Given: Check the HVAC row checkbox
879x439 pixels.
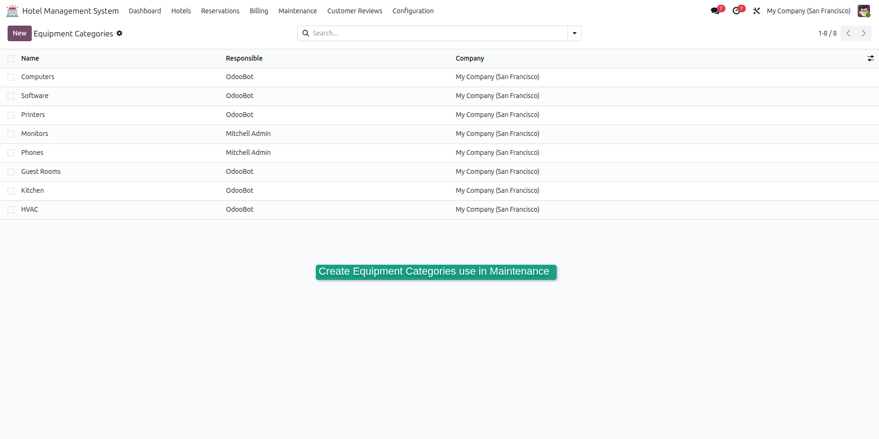Looking at the screenshot, I should pos(11,210).
